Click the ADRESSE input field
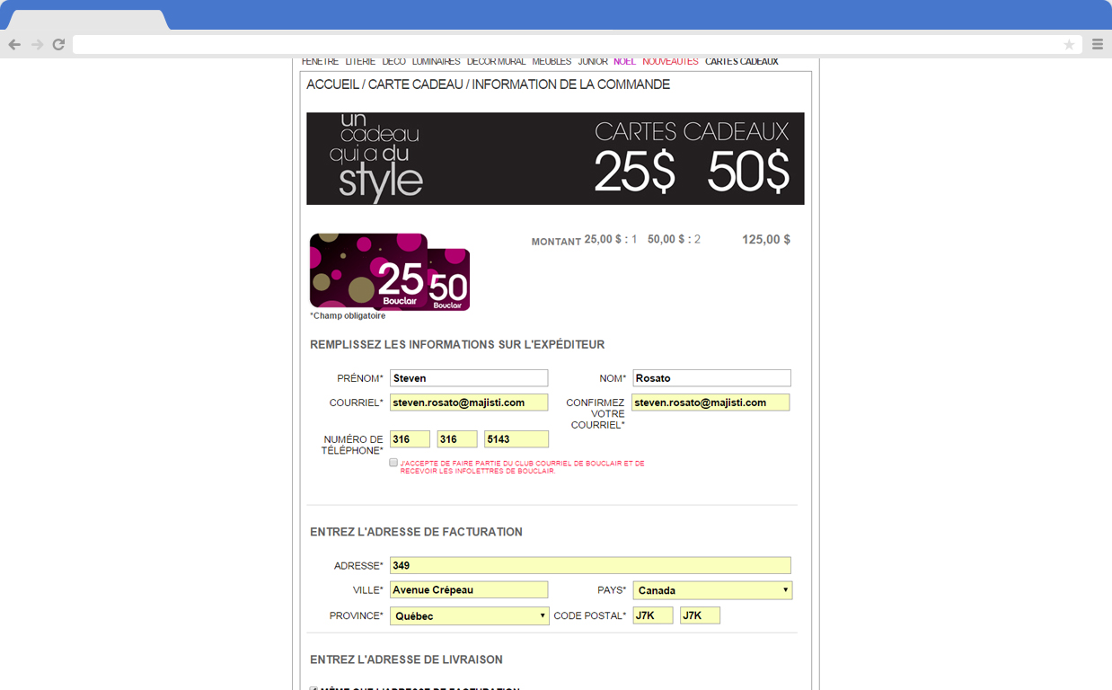1112x690 pixels. tap(590, 565)
